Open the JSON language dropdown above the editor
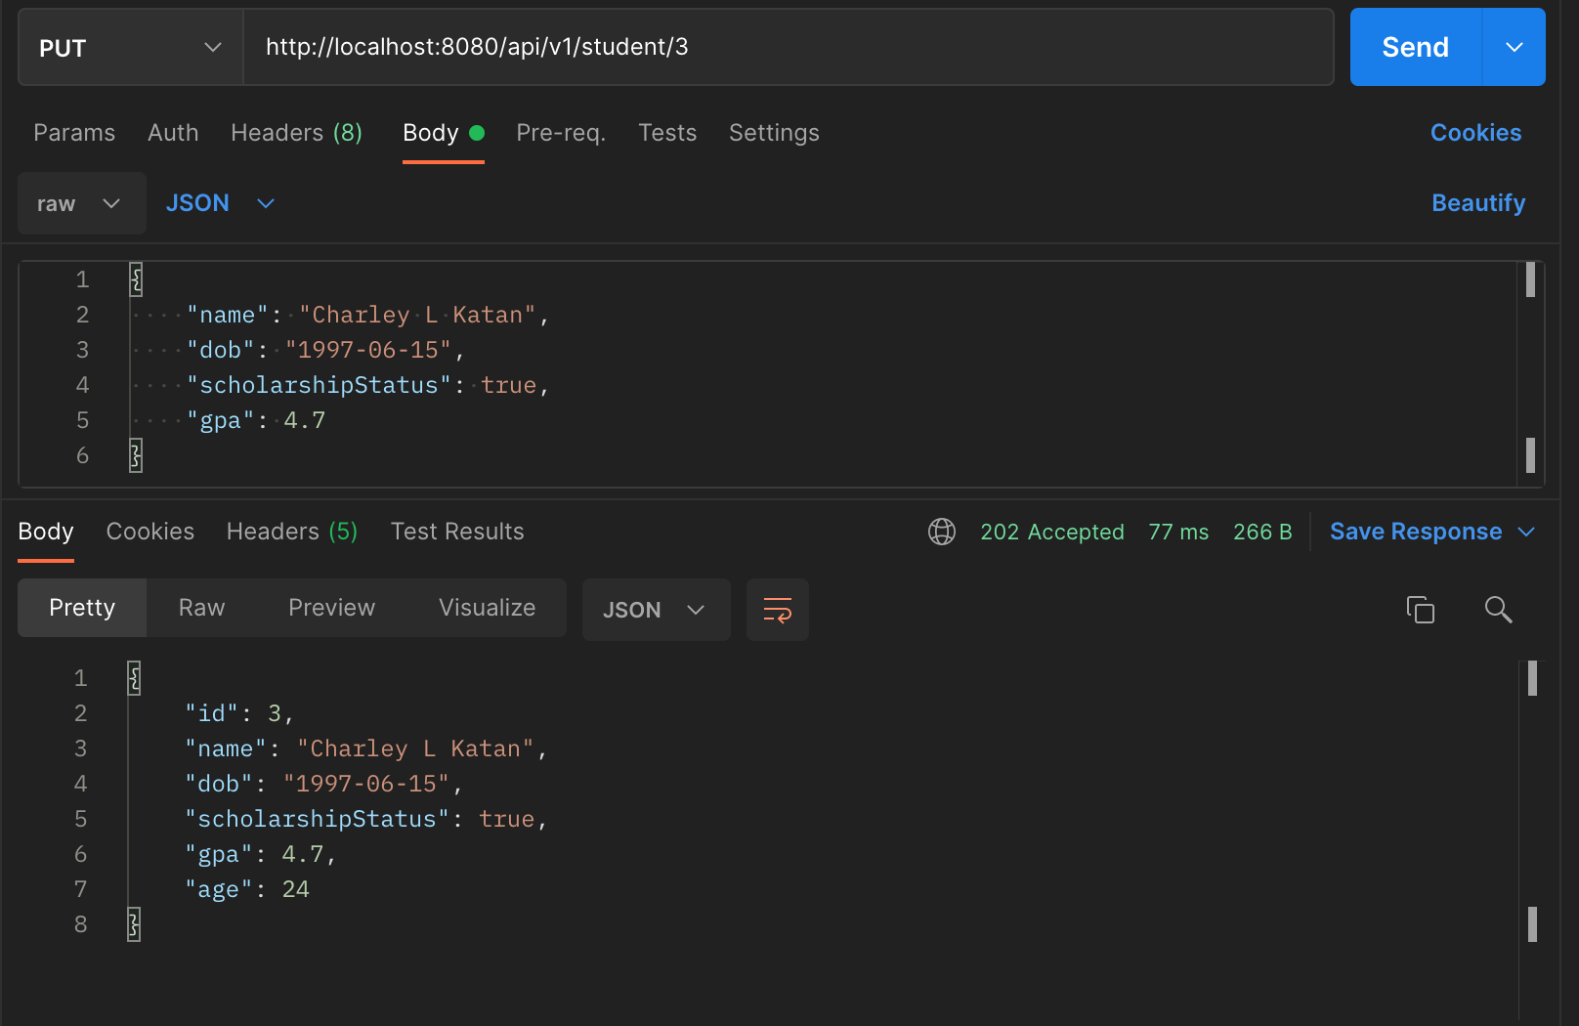Image resolution: width=1579 pixels, height=1026 pixels. tap(219, 203)
